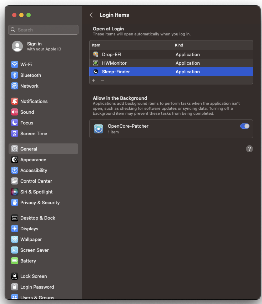Select the Accessibility icon
This screenshot has width=262, height=304.
[15, 170]
